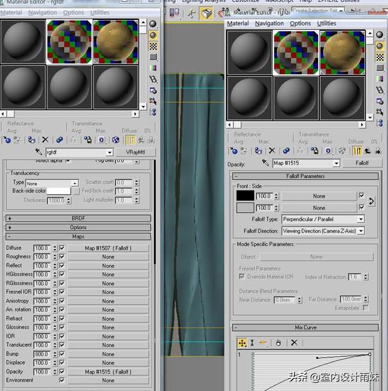The image size is (388, 391).
Task: Pick material eyedropper in left editor
Action: [39, 152]
